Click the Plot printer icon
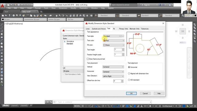 click(x=14, y=15)
